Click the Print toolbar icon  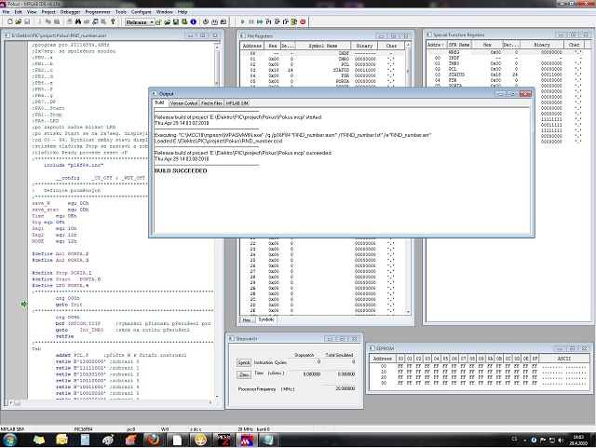(69, 21)
